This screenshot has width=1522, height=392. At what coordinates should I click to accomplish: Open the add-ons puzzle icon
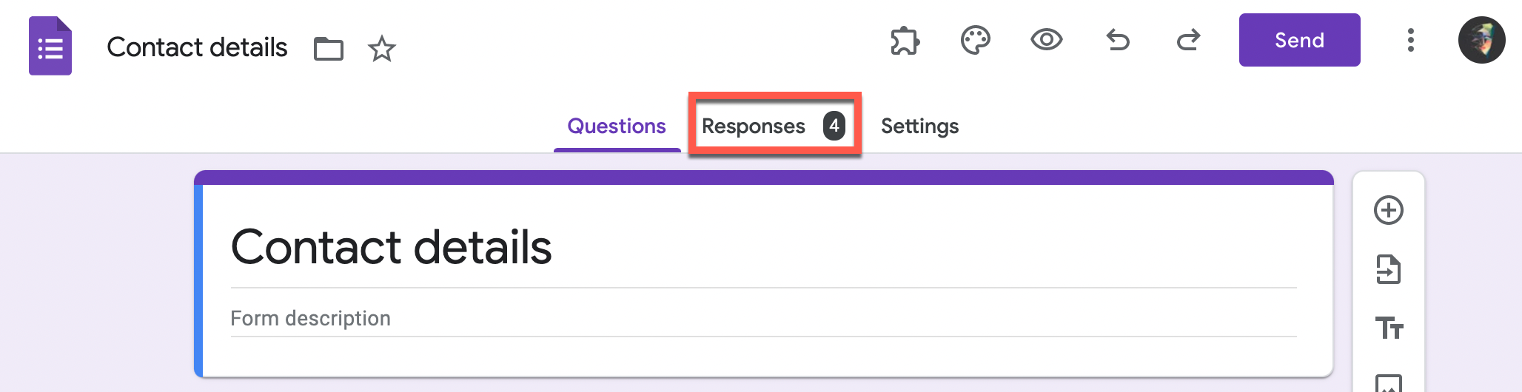point(905,41)
